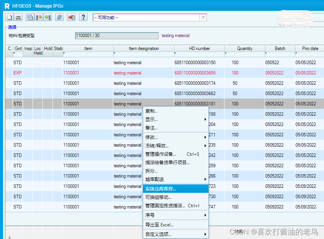Viewport: 324px width, 239px height.
Task: Click the exit door icon with red arrow
Action: coord(71,17)
